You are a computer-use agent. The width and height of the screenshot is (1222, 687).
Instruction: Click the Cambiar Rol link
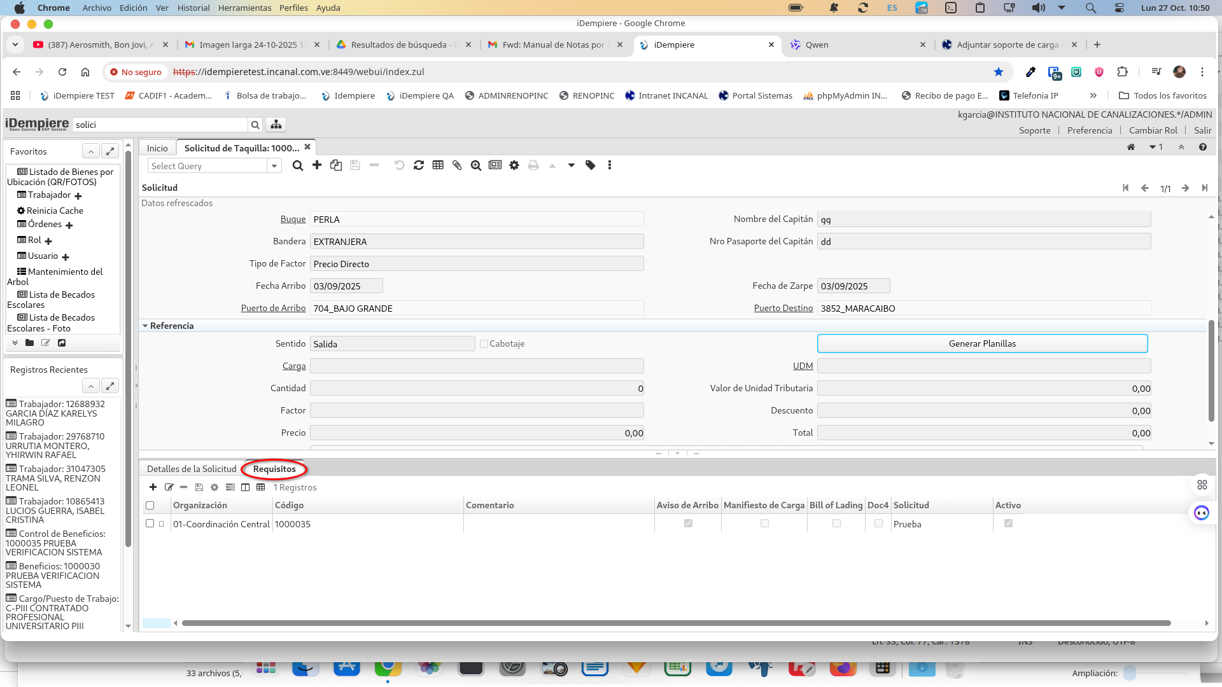(x=1153, y=130)
